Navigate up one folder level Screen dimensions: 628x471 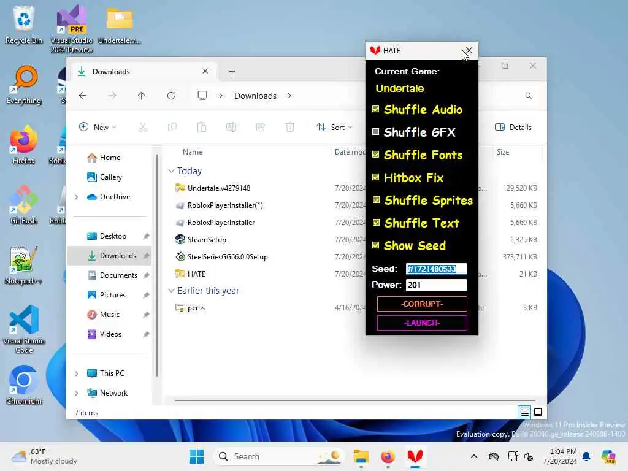tap(142, 96)
